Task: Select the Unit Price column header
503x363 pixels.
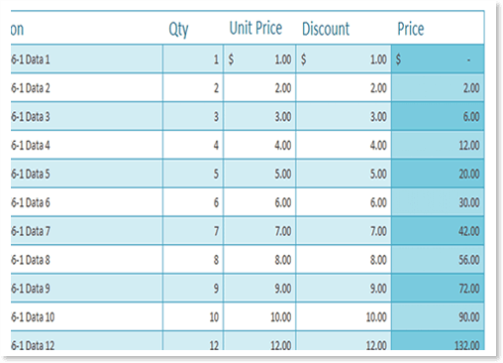Action: coord(255,28)
